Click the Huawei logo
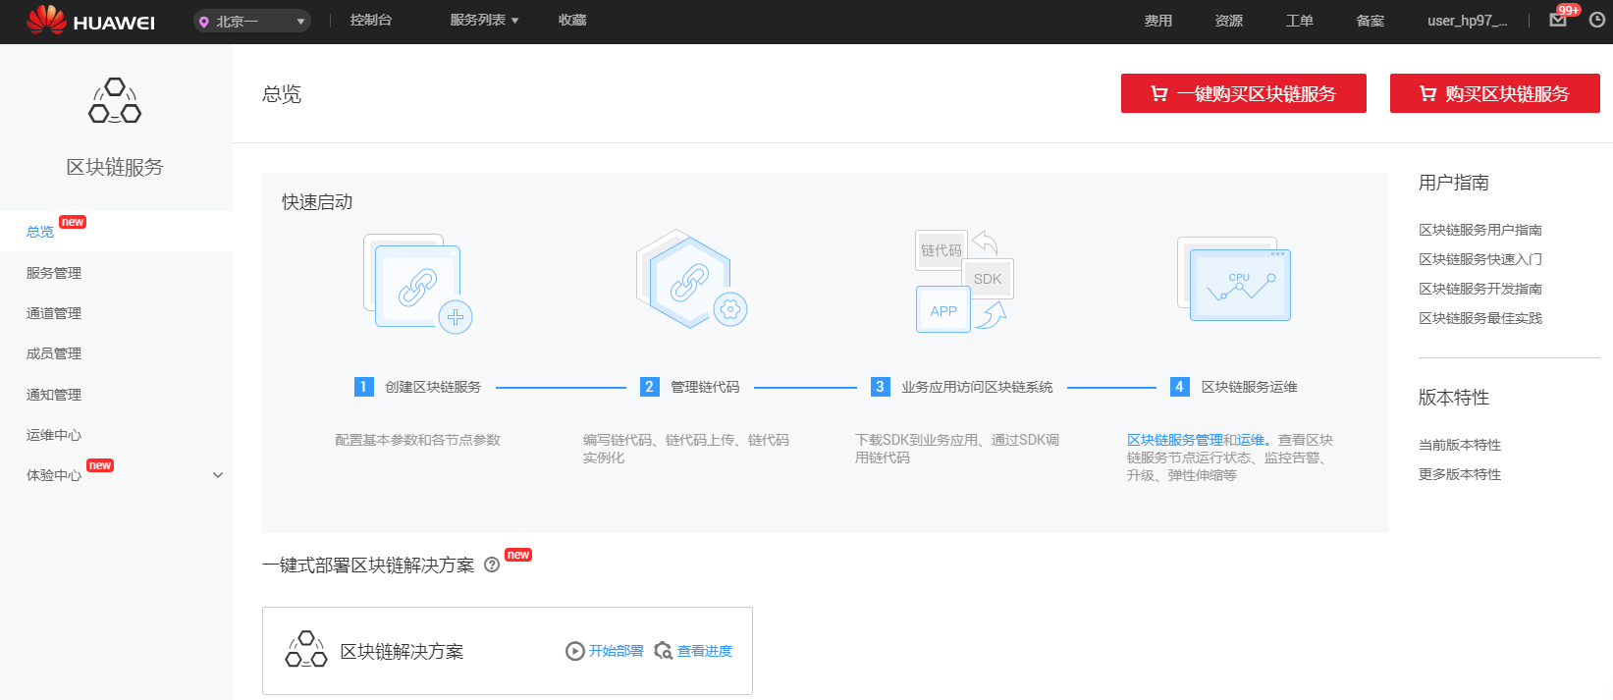This screenshot has height=700, width=1613. [90, 21]
